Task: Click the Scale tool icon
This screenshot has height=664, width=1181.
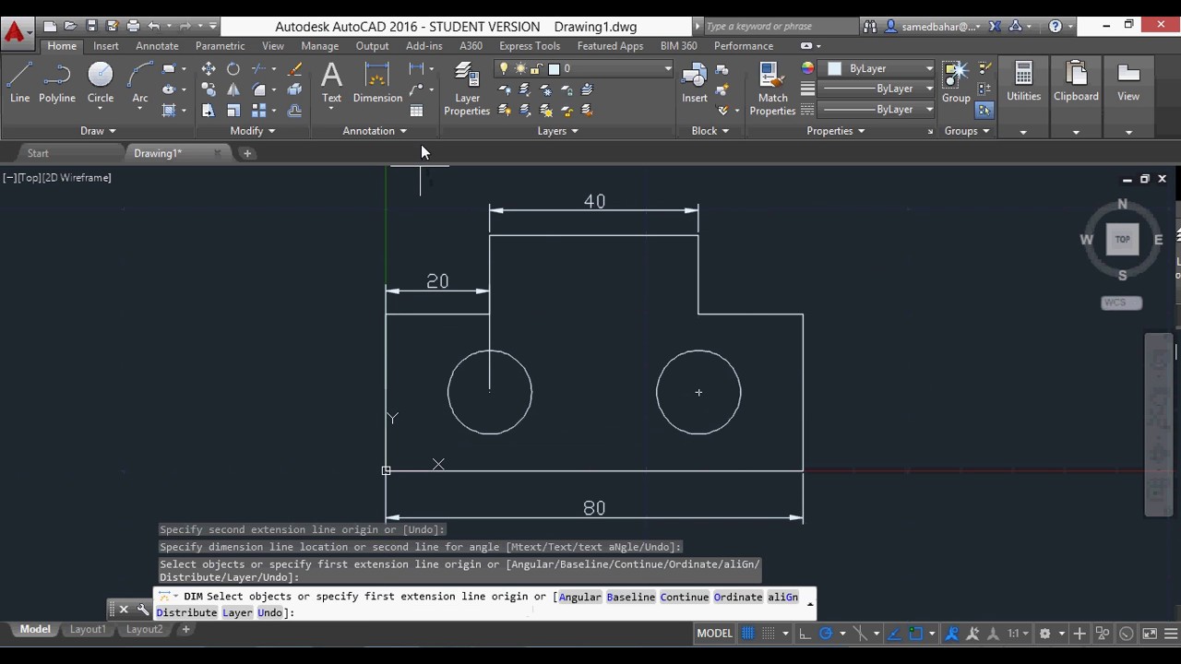Action: point(233,110)
